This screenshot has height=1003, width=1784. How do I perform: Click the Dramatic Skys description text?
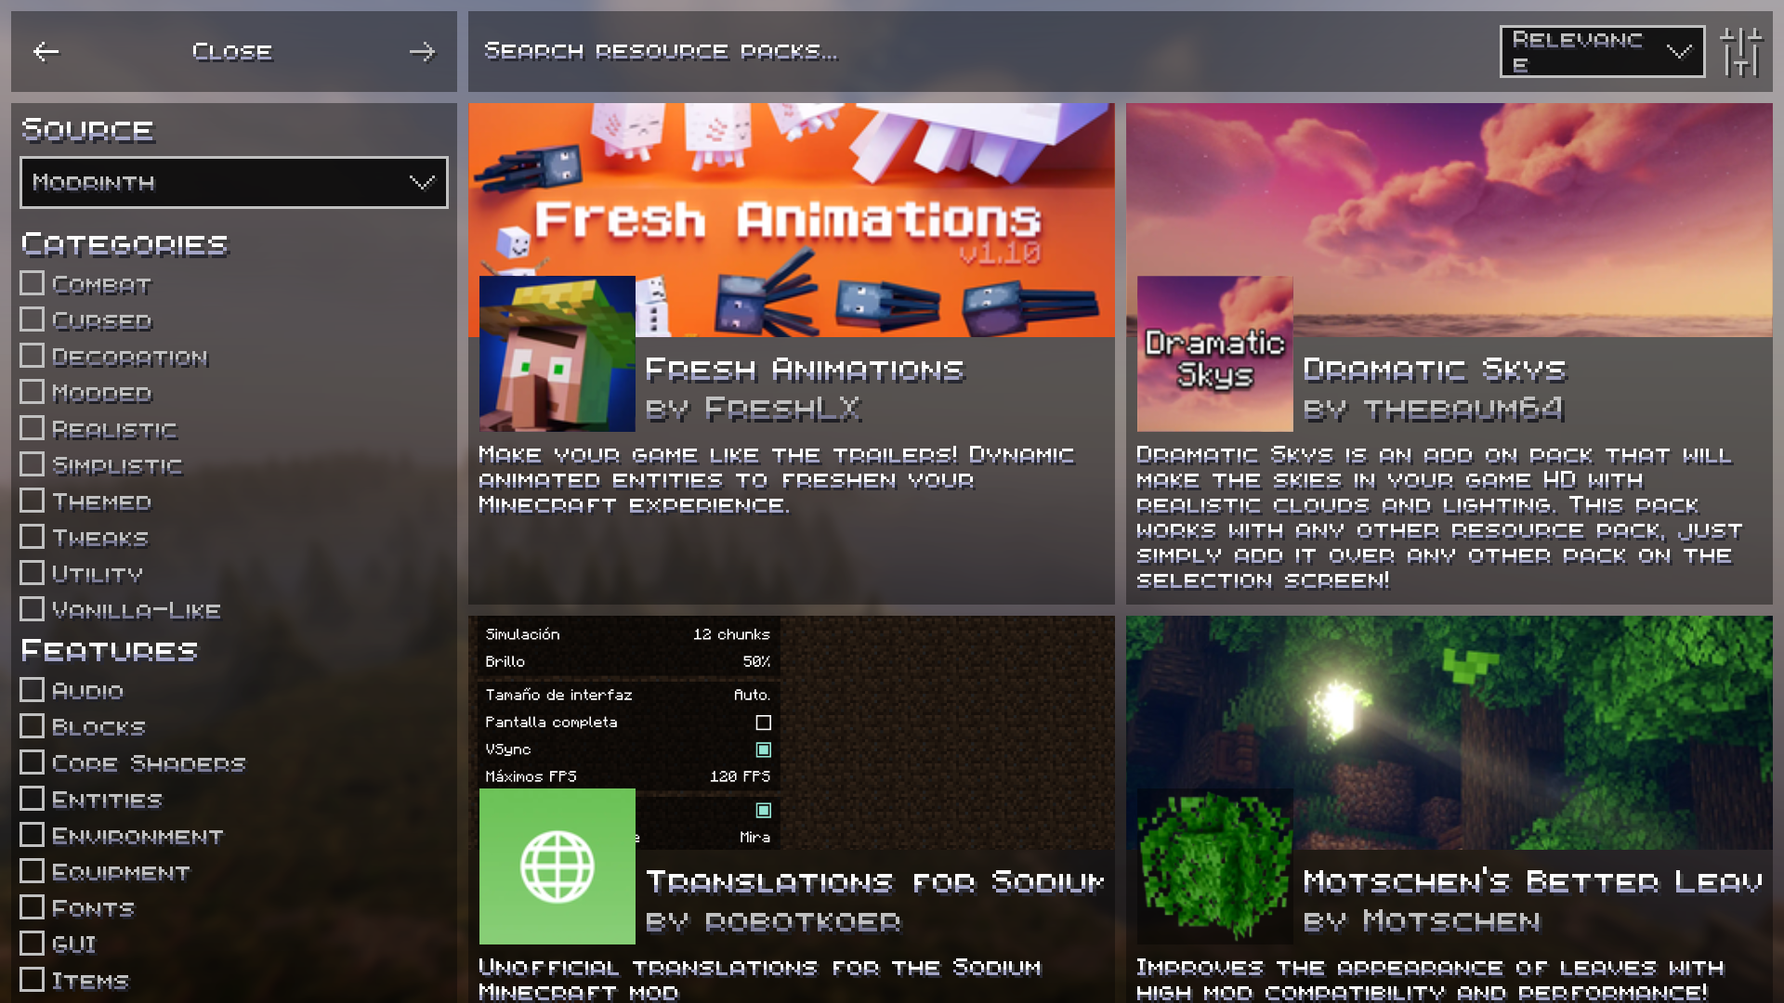1439,518
